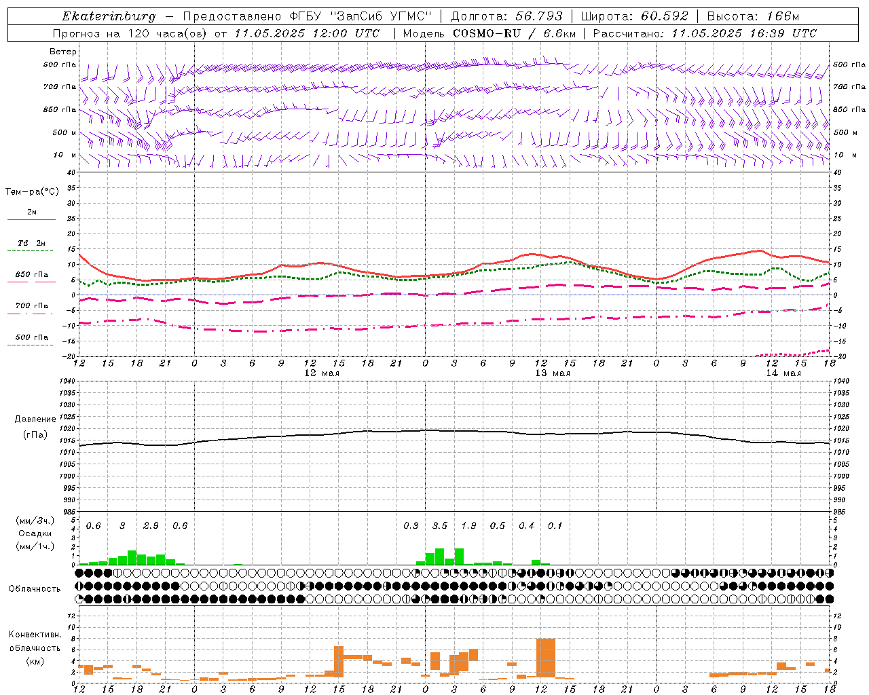This screenshot has width=869, height=695.
Task: Click the (гПа) pressure unit label
Action: pos(35,435)
